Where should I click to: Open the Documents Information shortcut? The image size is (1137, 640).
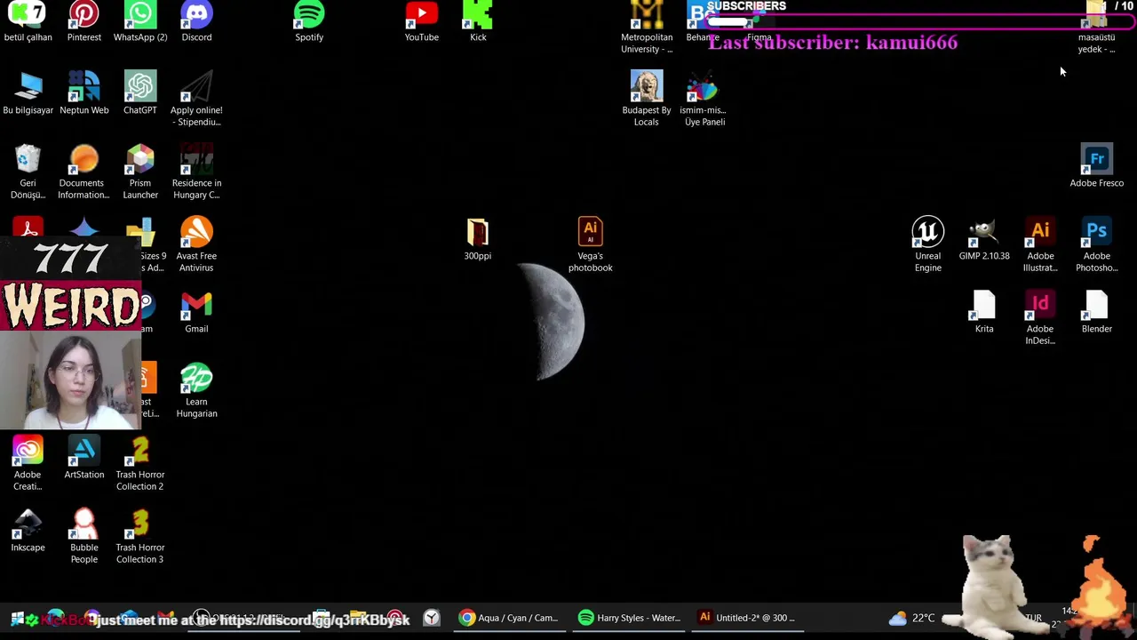click(83, 172)
